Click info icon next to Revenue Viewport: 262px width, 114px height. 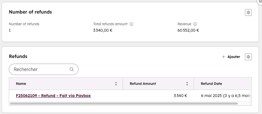[195, 24]
